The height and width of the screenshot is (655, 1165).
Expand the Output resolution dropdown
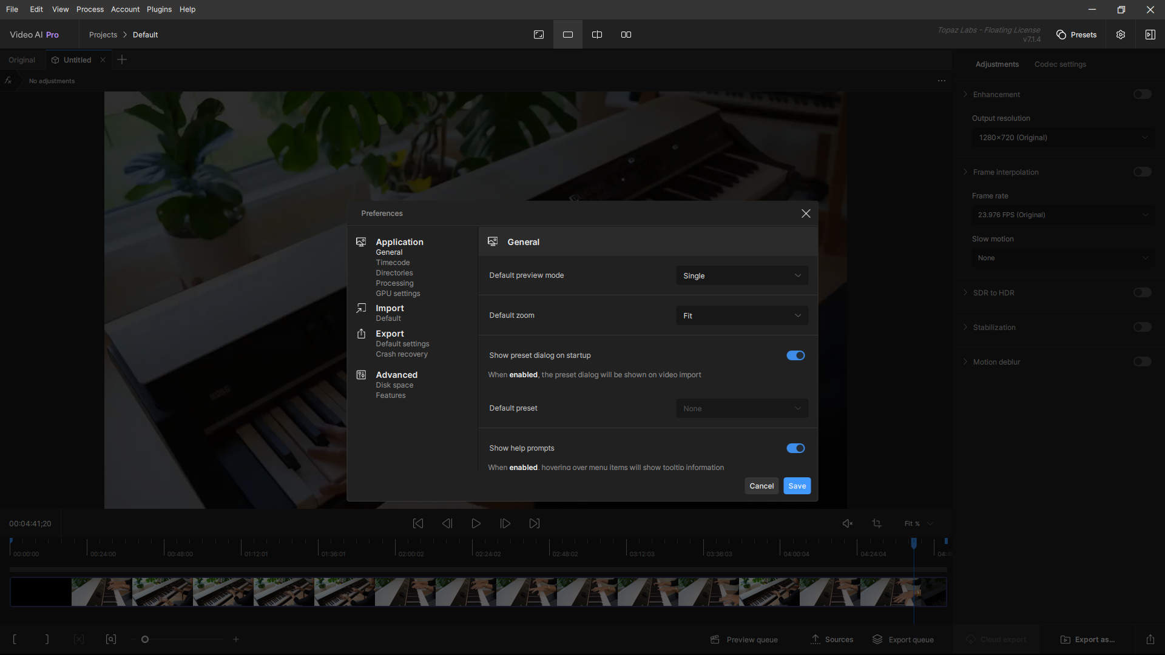tap(1062, 138)
